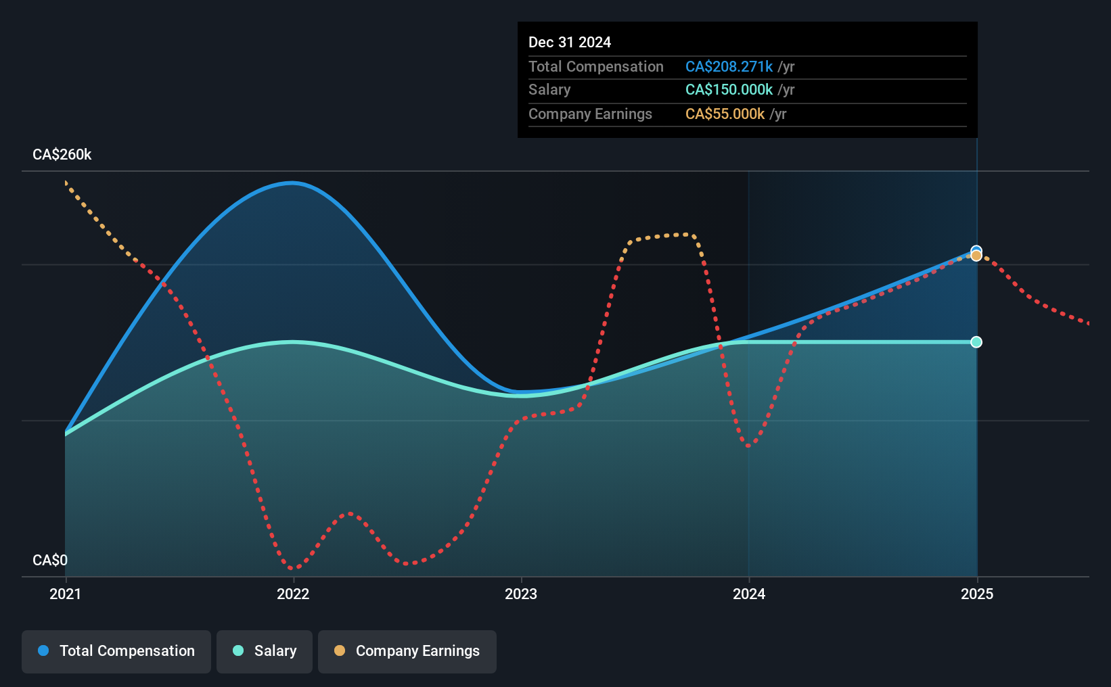
Task: Click the CA$55.000k company earnings value
Action: 725,114
